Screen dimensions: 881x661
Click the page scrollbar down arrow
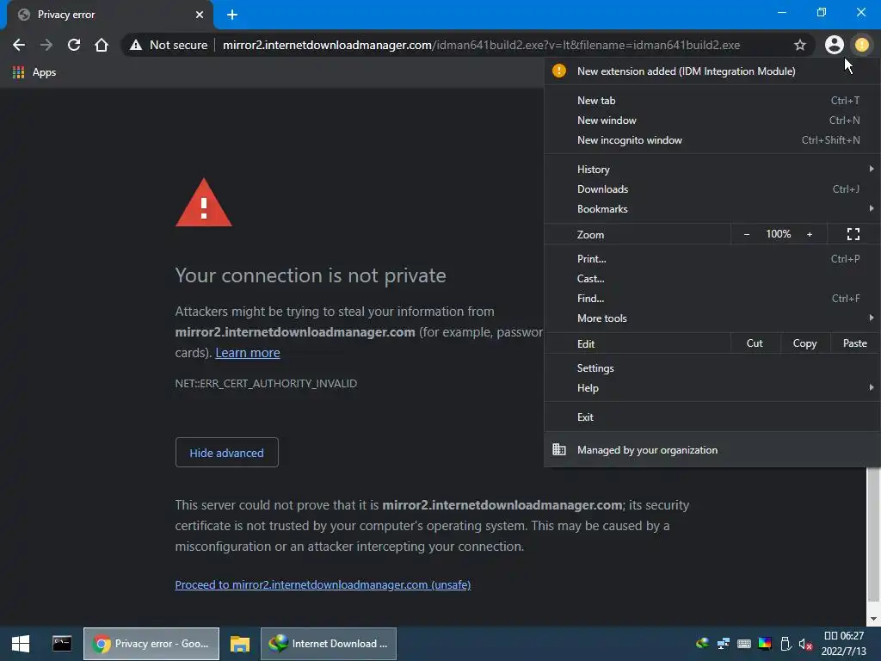pyautogui.click(x=873, y=620)
